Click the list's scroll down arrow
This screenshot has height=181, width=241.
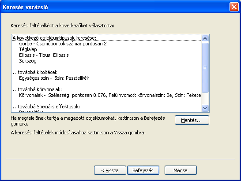(205, 108)
